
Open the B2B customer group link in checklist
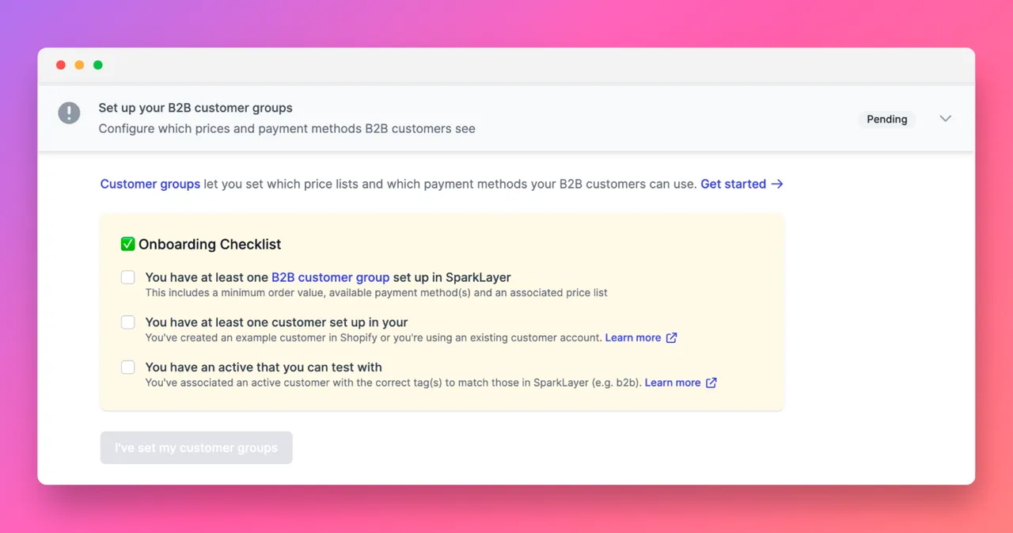coord(330,277)
